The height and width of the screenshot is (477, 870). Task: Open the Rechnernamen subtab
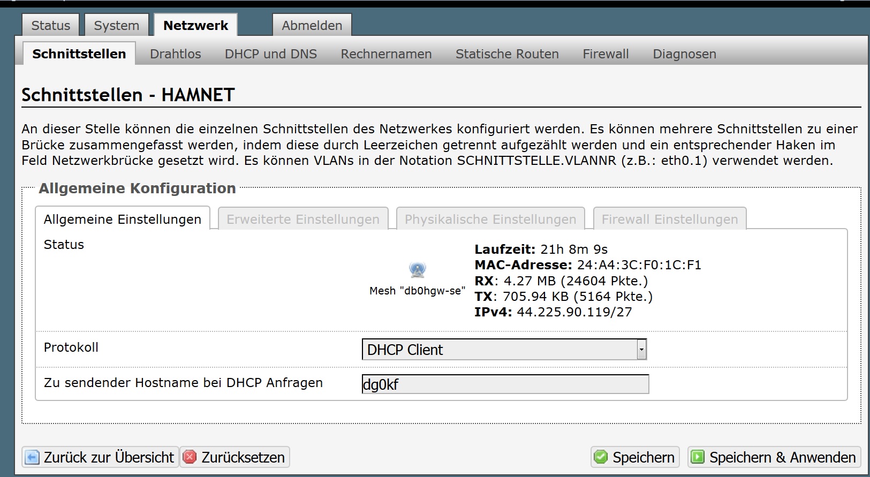coord(387,54)
